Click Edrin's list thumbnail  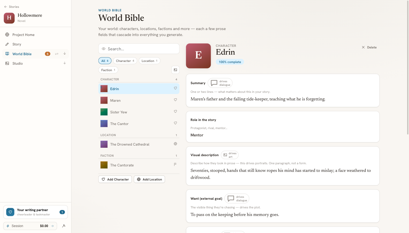(104, 89)
